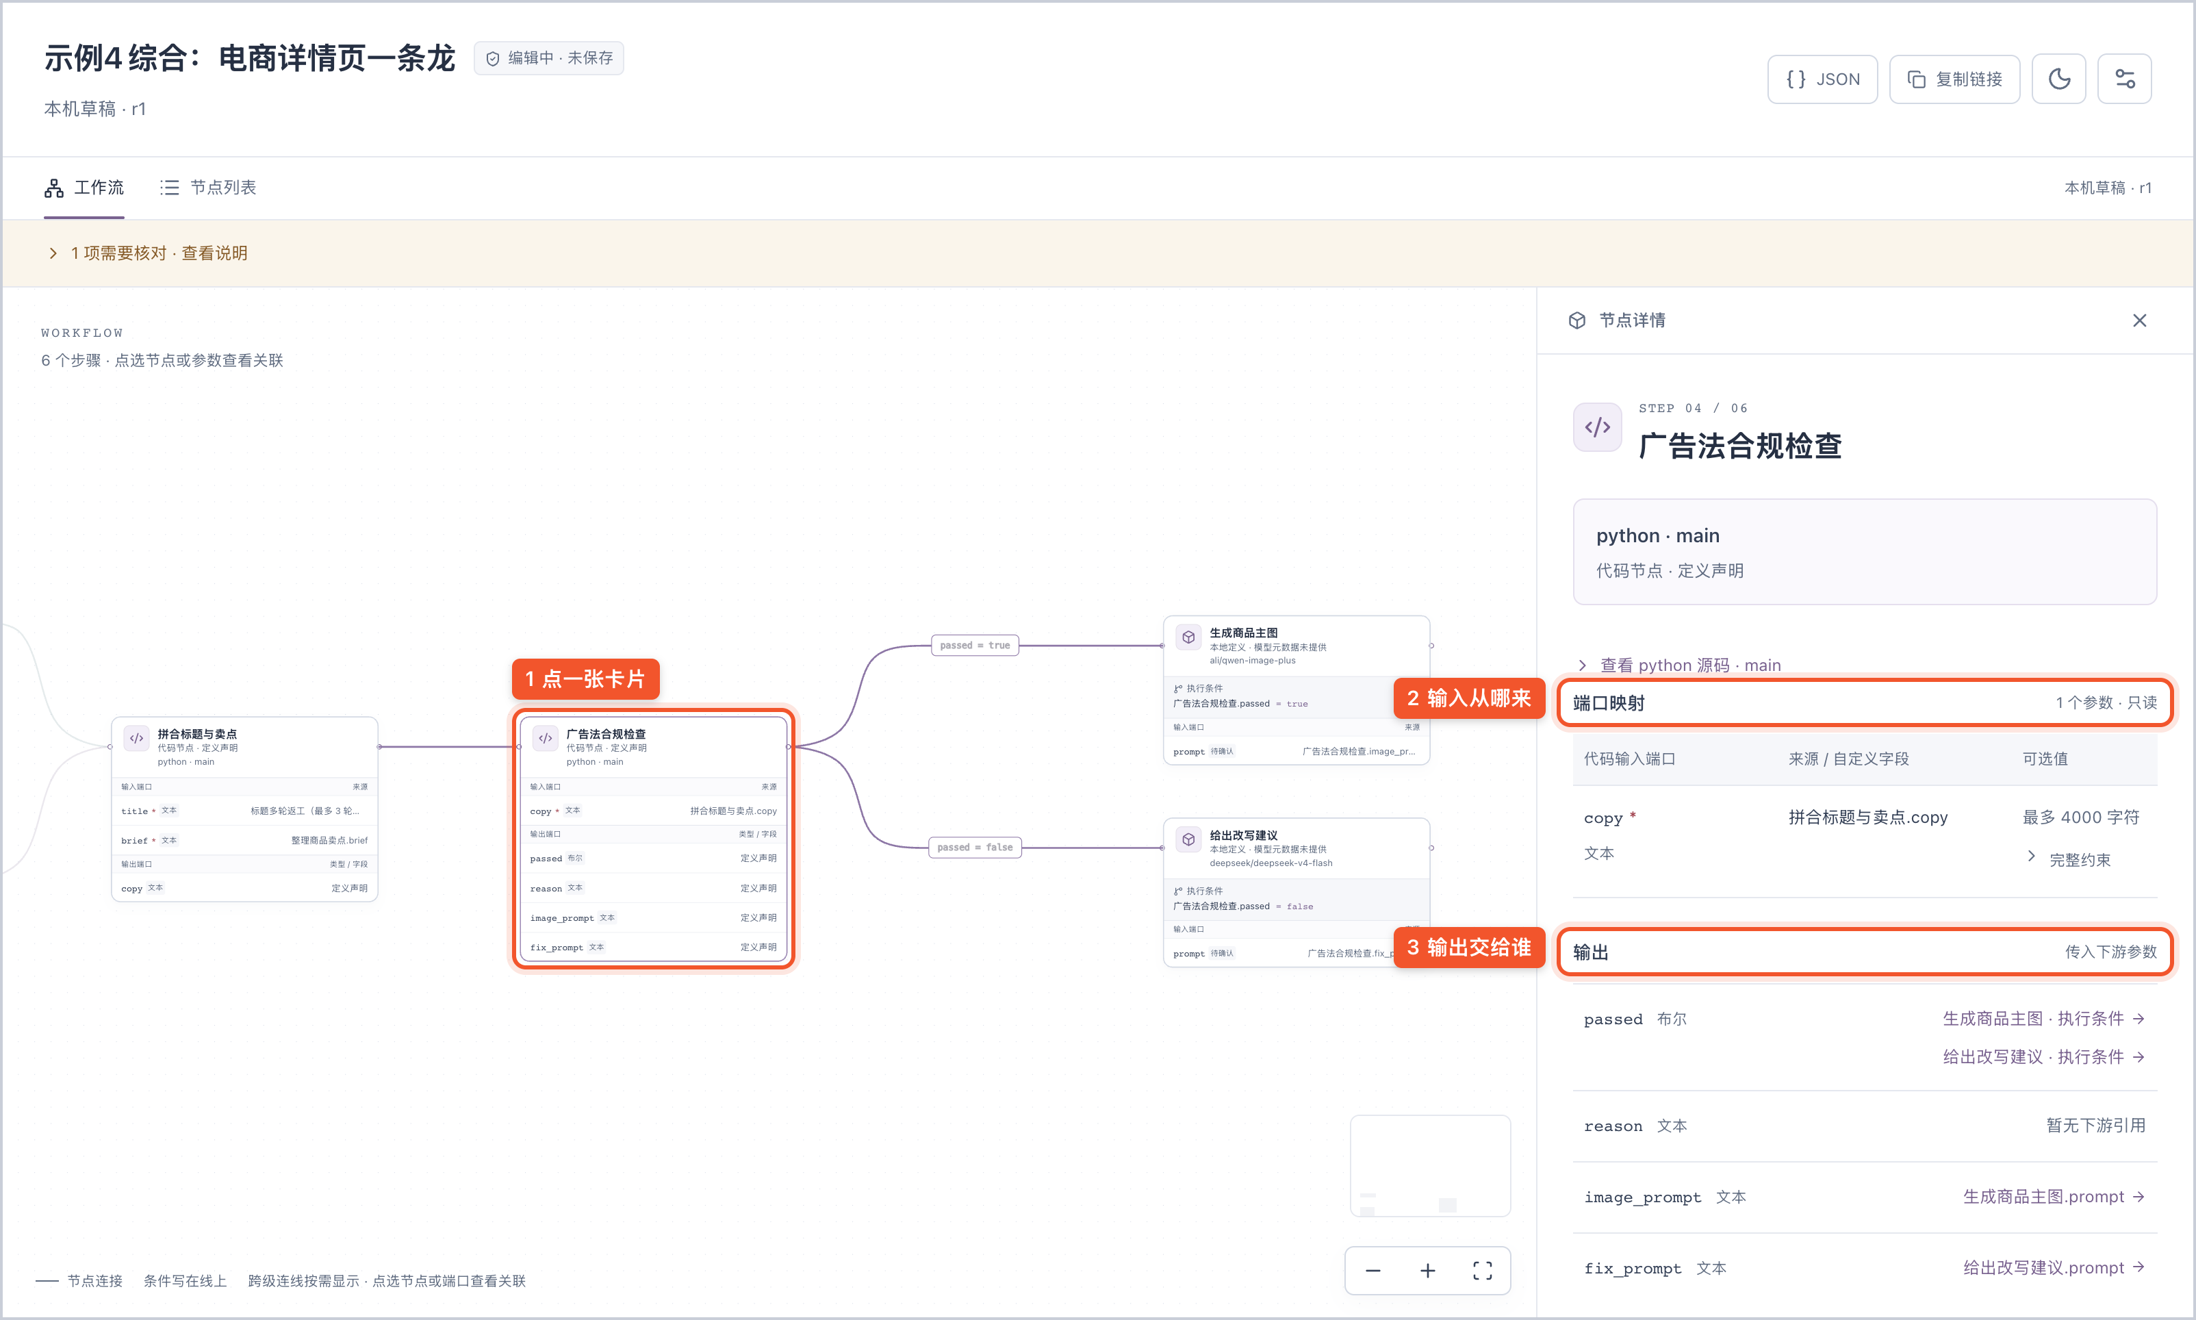Select the 拼合标题与卖点 node card

[x=244, y=809]
